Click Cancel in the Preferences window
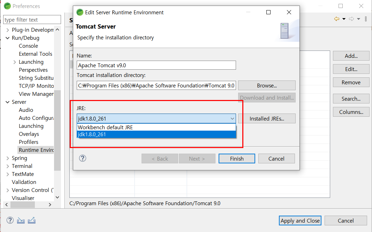 (346, 221)
